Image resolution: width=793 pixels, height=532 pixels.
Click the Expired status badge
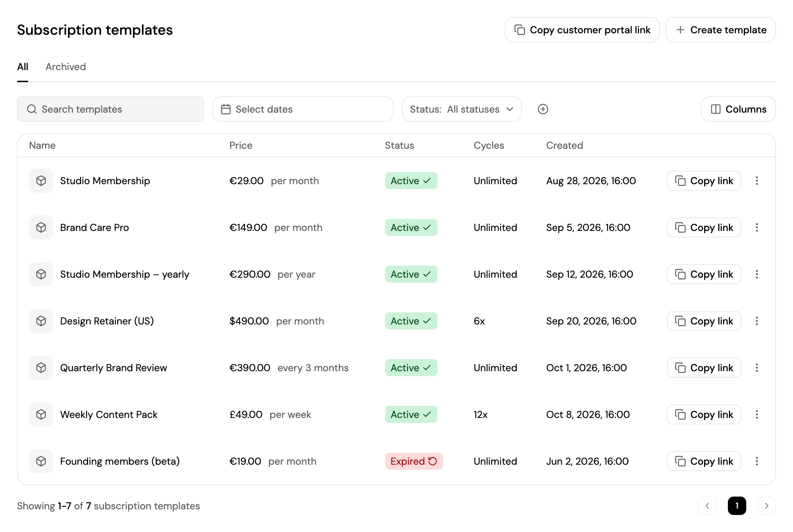click(414, 461)
